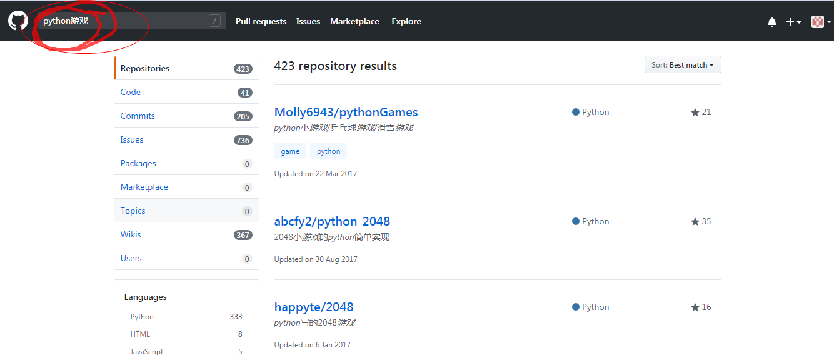Open Explore in the header
The height and width of the screenshot is (355, 834).
pyautogui.click(x=406, y=21)
